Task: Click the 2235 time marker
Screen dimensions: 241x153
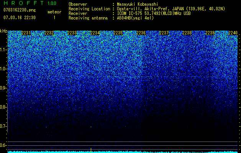Action: pos(118,33)
